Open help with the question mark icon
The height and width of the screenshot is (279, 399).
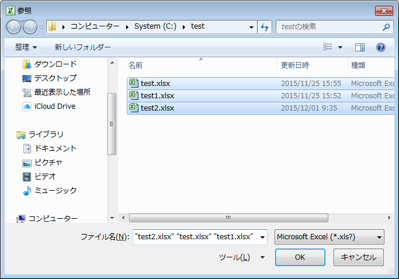point(380,47)
